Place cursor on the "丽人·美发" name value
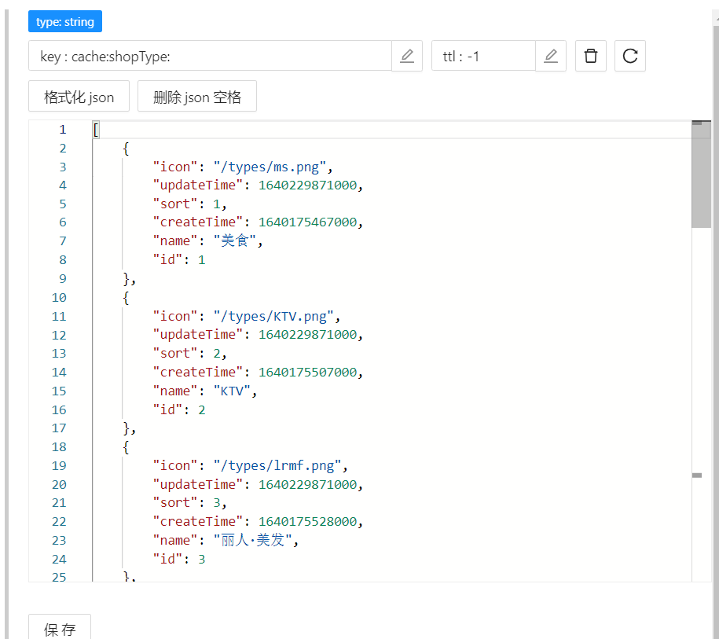This screenshot has height=639, width=719. click(x=257, y=540)
